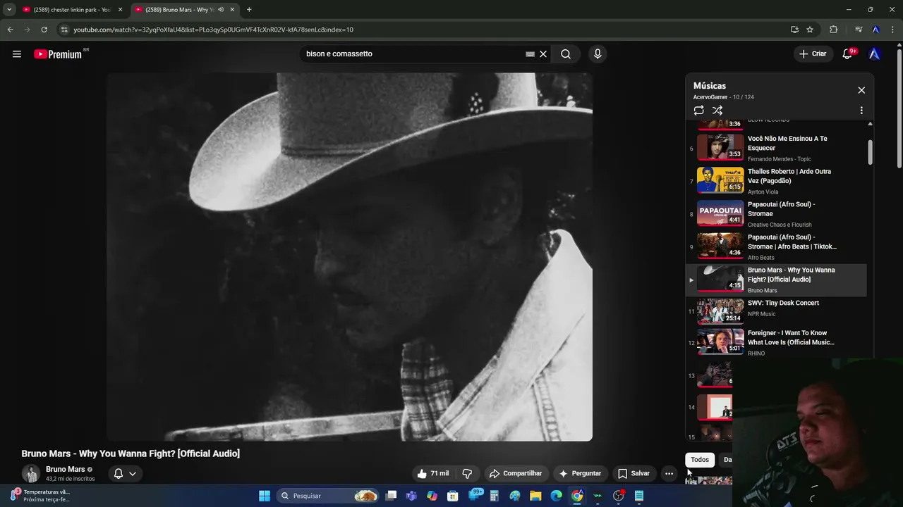Bookmark this page with the star

[810, 30]
